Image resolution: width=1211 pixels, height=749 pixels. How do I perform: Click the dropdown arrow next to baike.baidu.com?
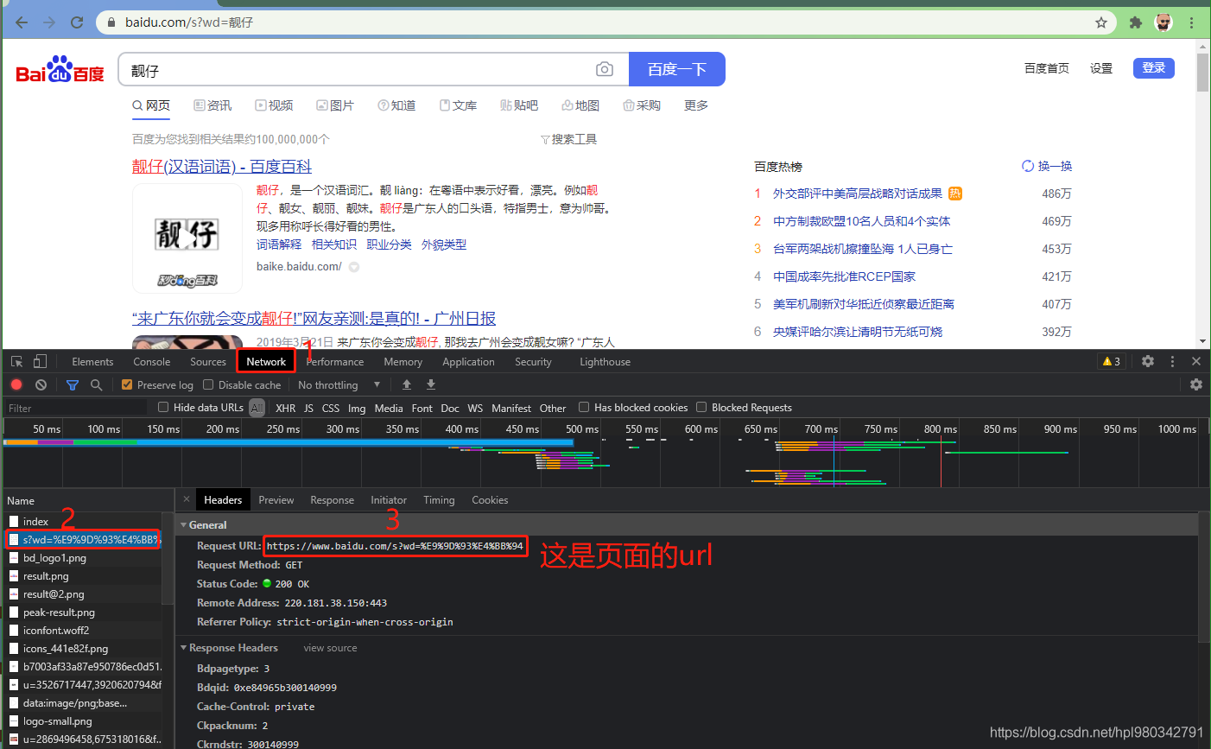click(x=353, y=267)
